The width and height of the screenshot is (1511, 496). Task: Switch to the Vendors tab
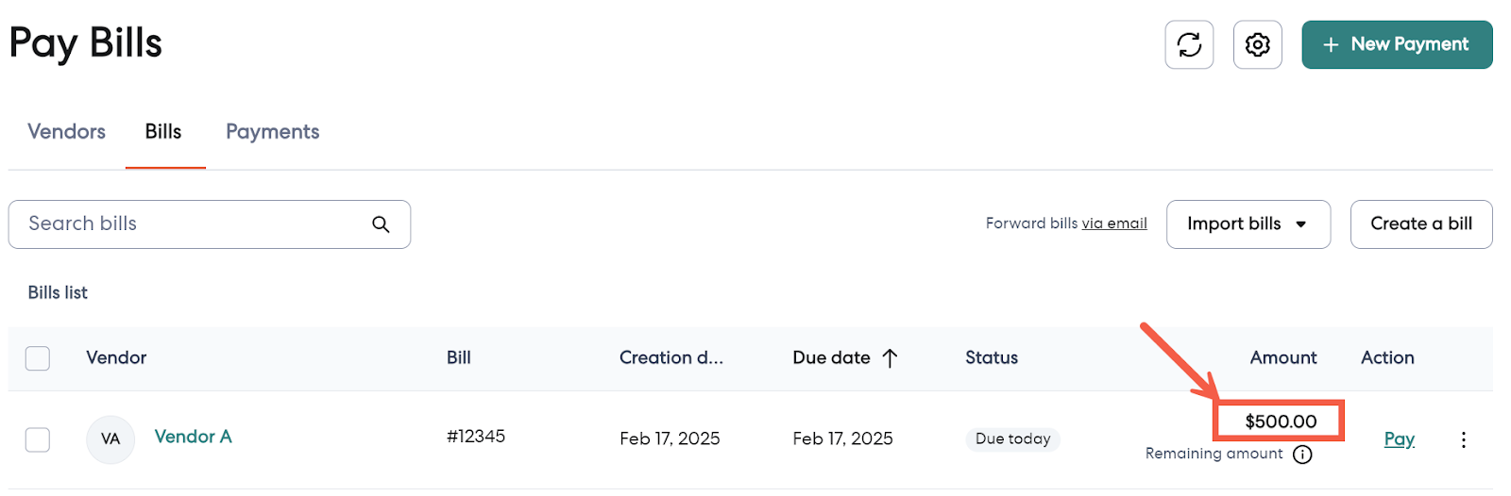coord(66,132)
